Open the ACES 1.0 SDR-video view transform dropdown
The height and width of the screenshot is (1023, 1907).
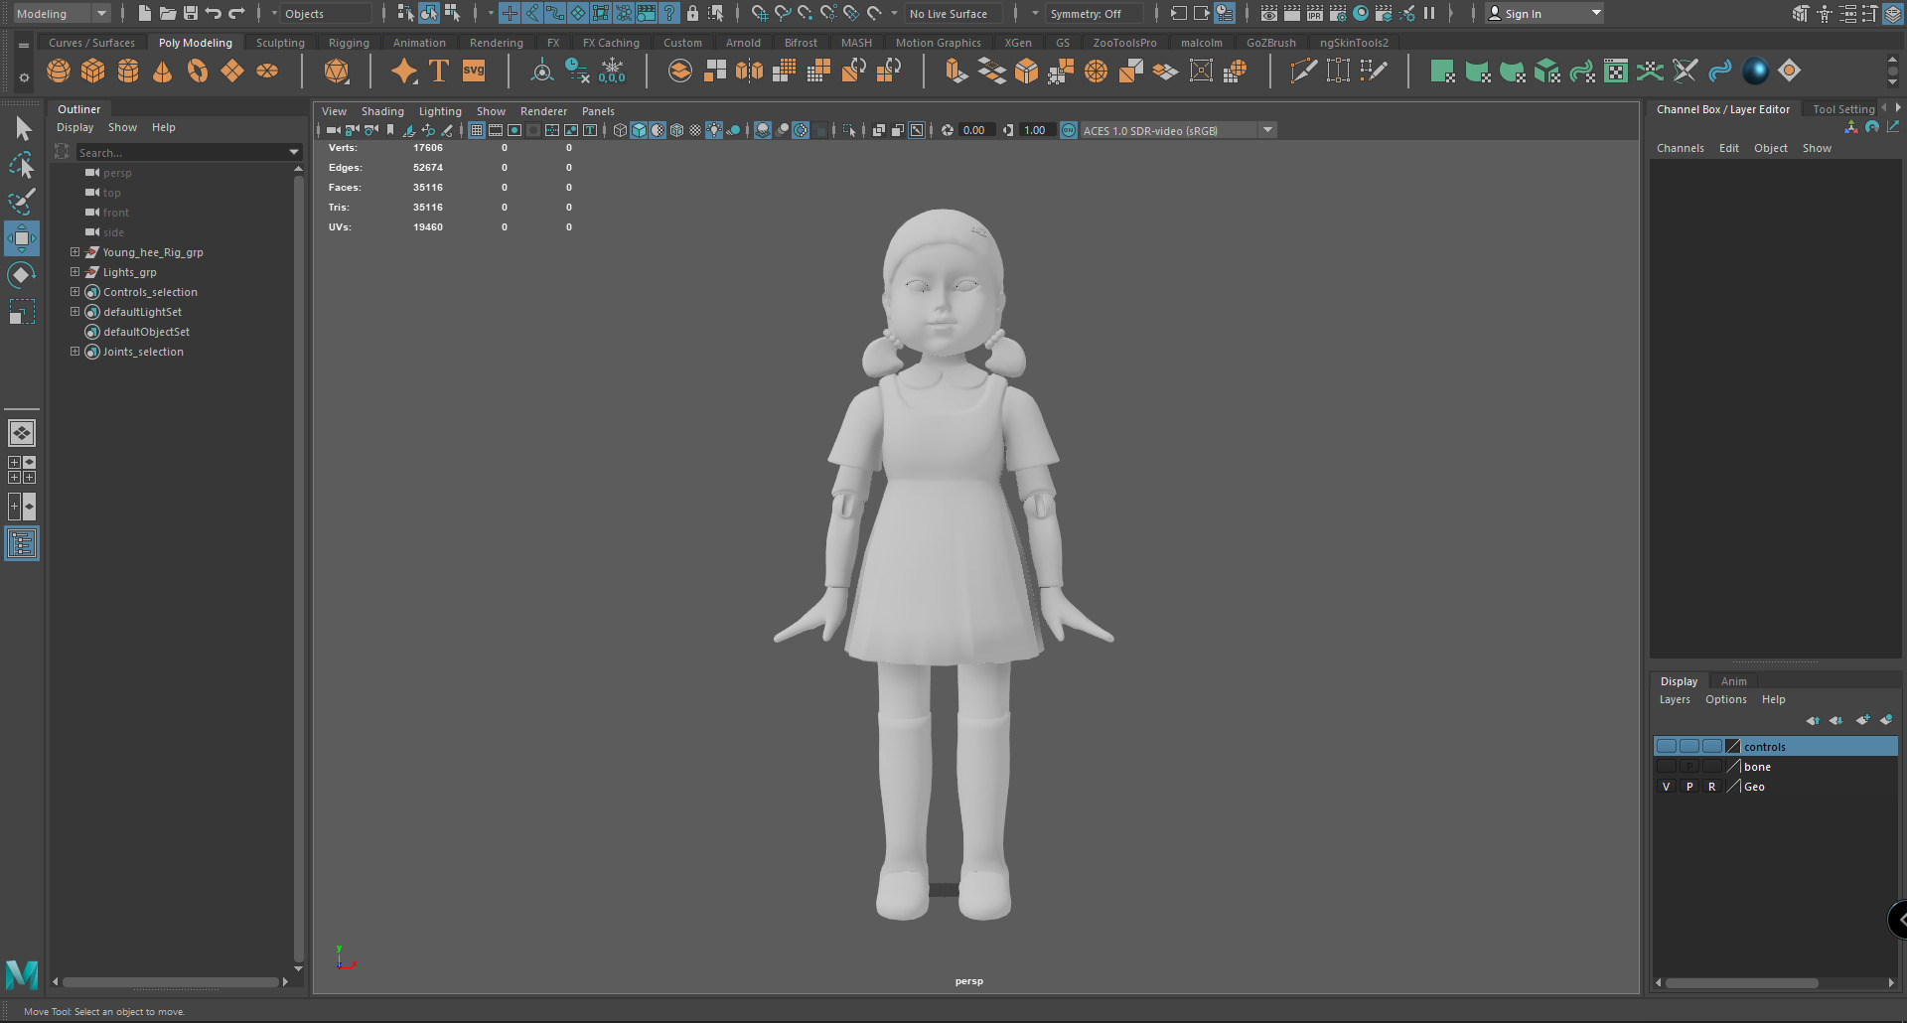(1178, 130)
